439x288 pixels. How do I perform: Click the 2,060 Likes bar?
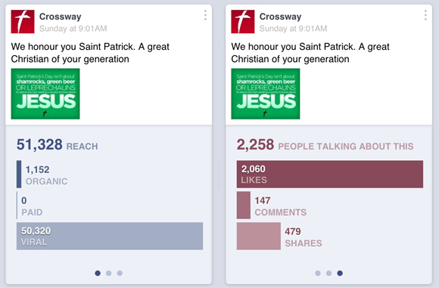330,174
